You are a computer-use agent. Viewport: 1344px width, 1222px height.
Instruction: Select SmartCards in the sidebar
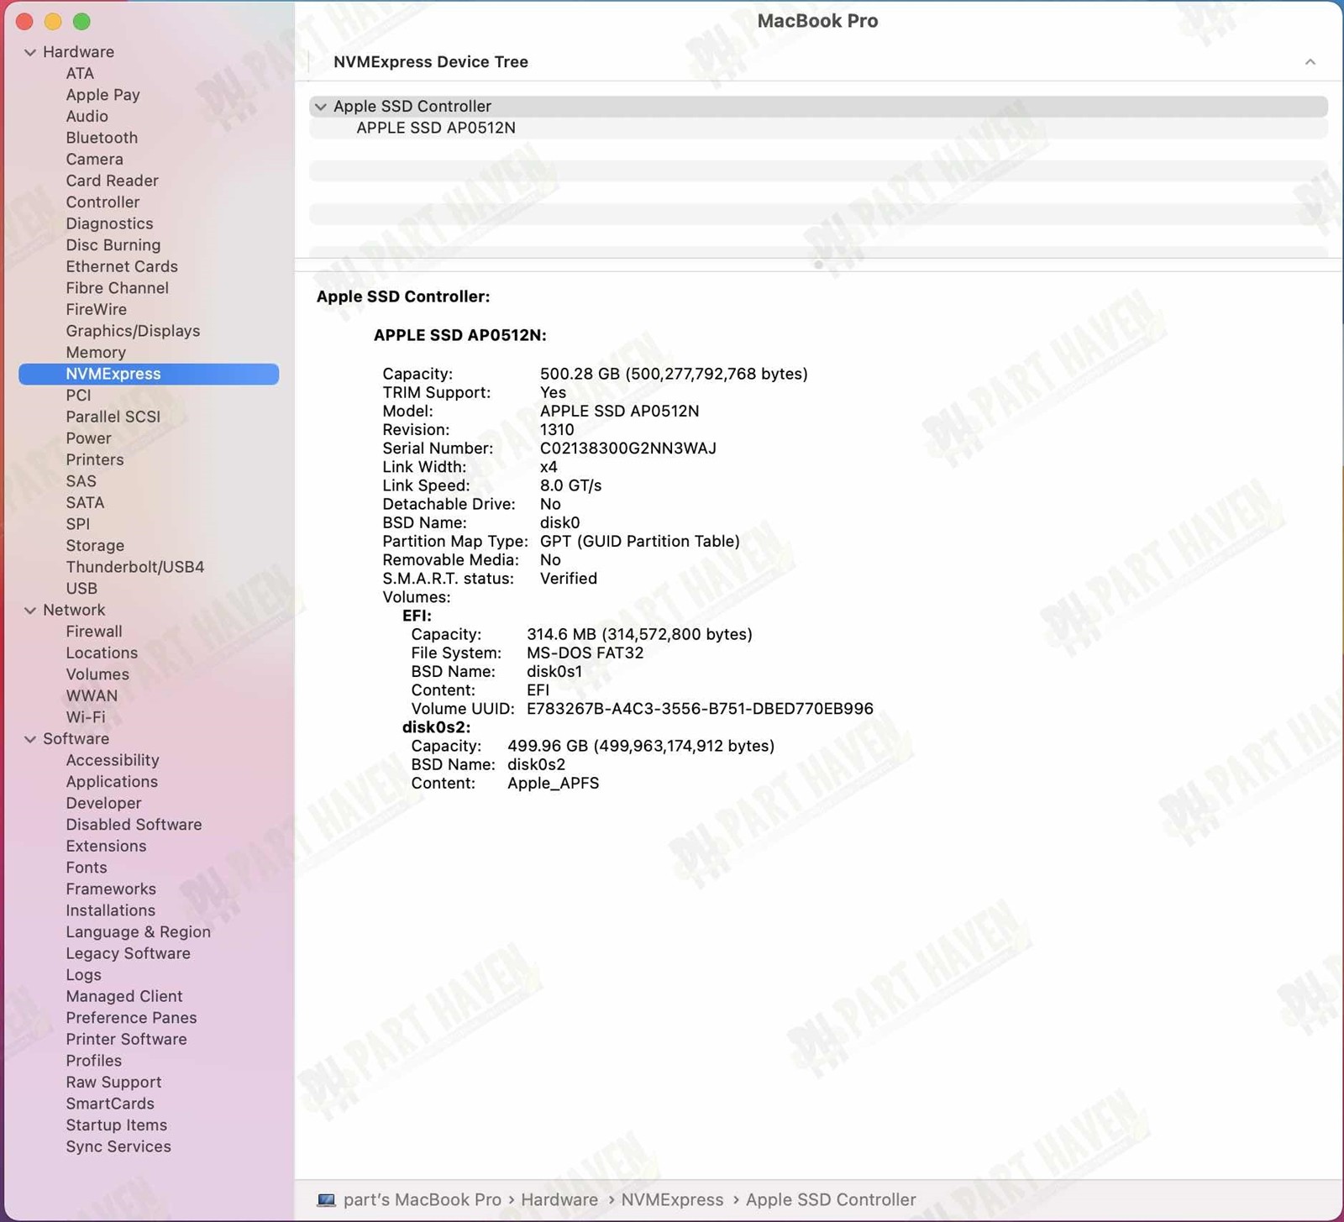(x=110, y=1104)
